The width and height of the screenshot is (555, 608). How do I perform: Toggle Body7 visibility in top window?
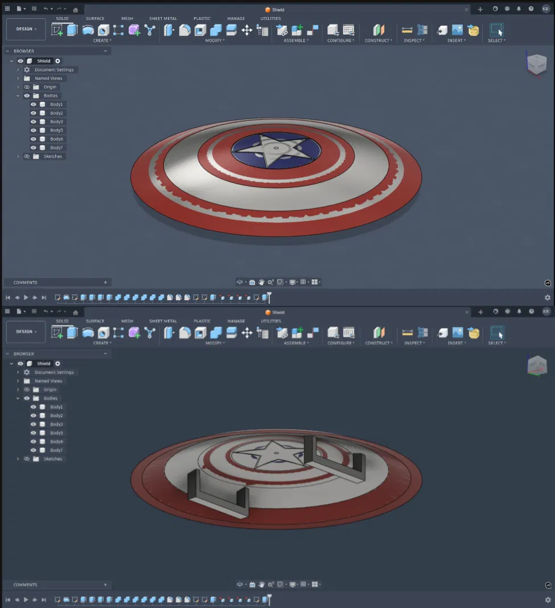[34, 148]
